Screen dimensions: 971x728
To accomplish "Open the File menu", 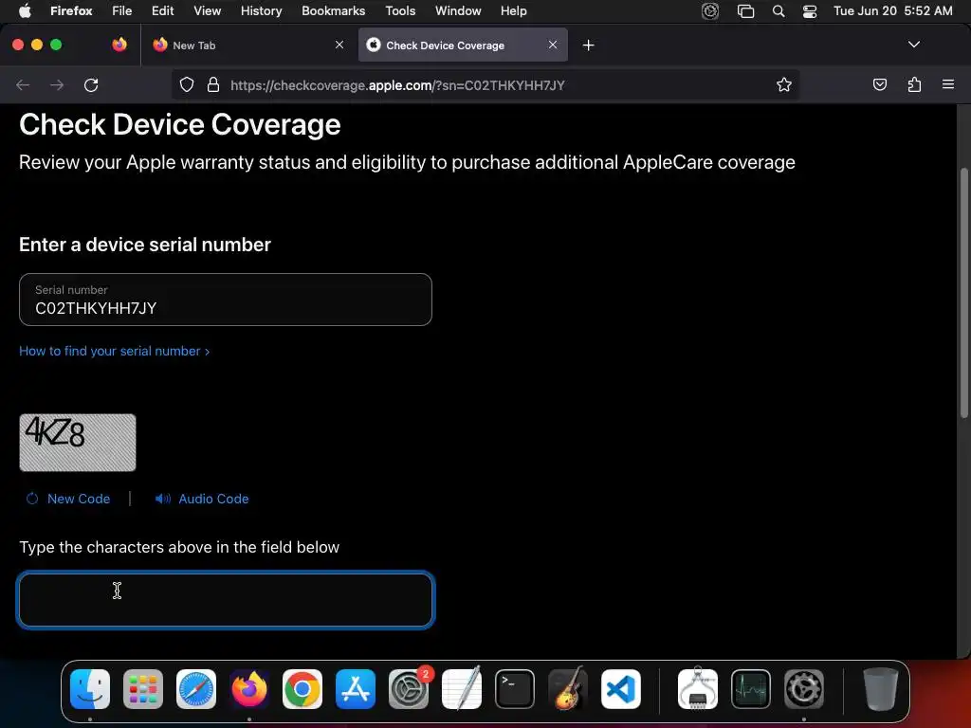I will [x=122, y=10].
